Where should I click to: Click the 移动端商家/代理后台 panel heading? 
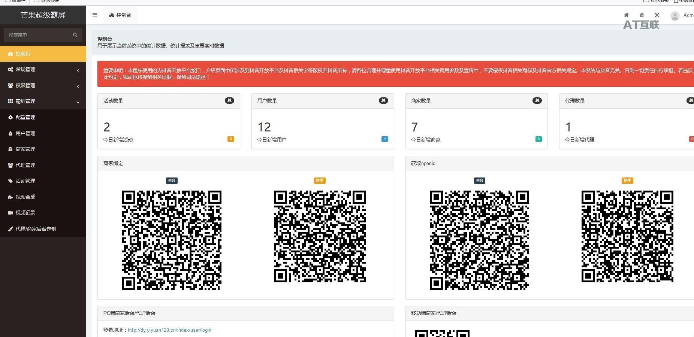(x=434, y=313)
